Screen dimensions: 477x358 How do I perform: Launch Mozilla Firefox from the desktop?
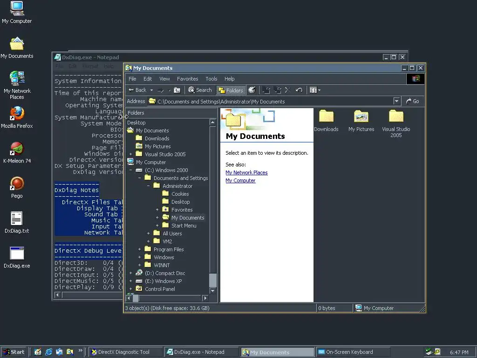(17, 117)
